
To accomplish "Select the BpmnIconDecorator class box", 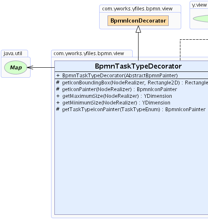I will point(138,20).
